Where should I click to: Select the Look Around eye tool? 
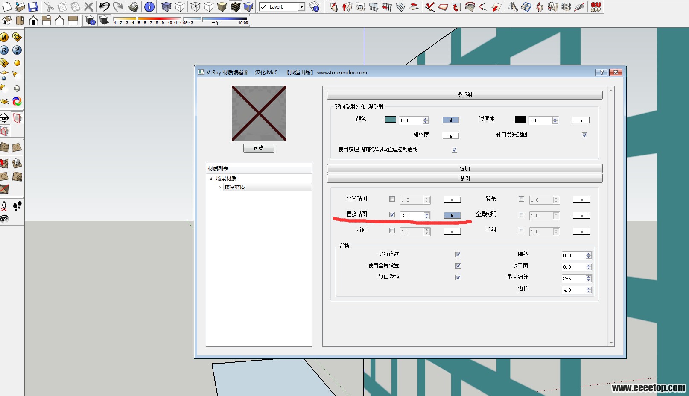(x=4, y=219)
